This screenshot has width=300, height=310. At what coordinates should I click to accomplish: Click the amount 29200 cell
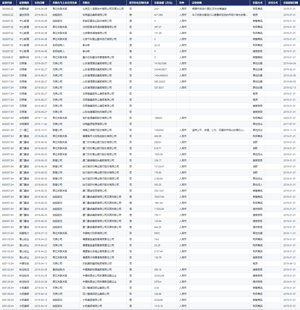157,142
